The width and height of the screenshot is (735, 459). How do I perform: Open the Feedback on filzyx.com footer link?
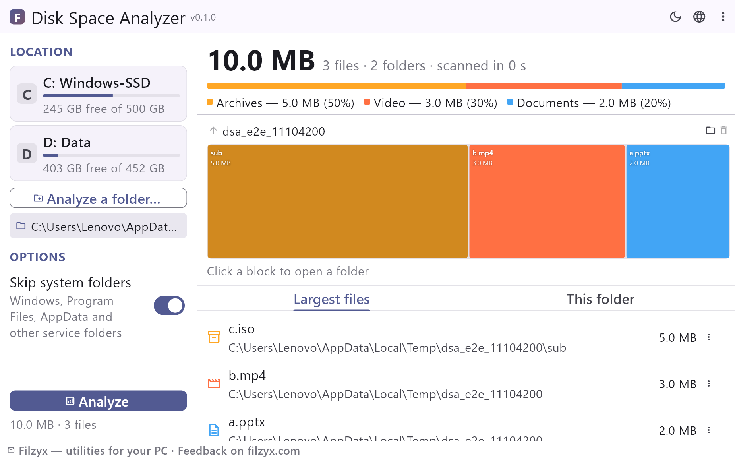coord(239,451)
